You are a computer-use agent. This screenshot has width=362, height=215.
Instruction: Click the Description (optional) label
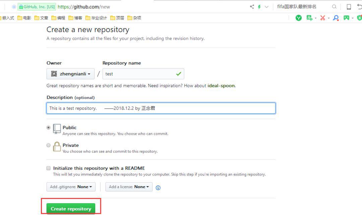pyautogui.click(x=71, y=98)
